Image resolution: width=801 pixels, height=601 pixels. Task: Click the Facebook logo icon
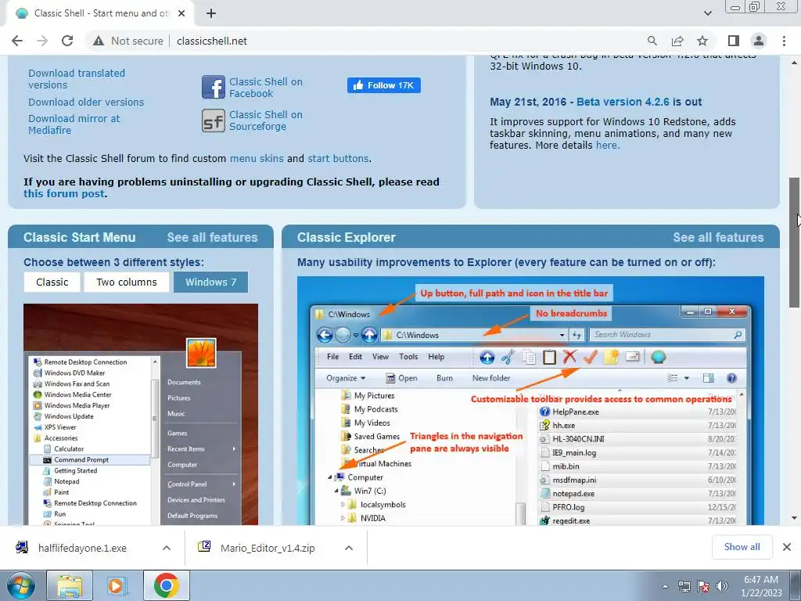click(x=213, y=87)
